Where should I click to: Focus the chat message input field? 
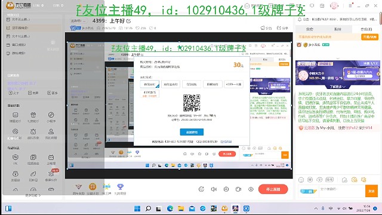point(341,191)
